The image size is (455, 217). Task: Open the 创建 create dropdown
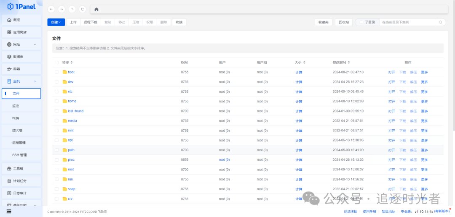pos(56,22)
